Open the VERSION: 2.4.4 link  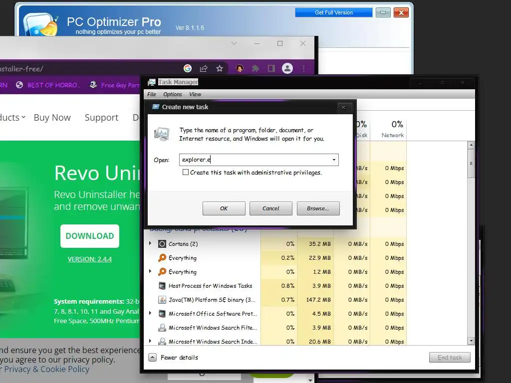click(90, 259)
